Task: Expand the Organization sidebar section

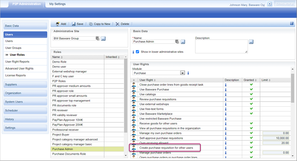Action: tap(25, 93)
